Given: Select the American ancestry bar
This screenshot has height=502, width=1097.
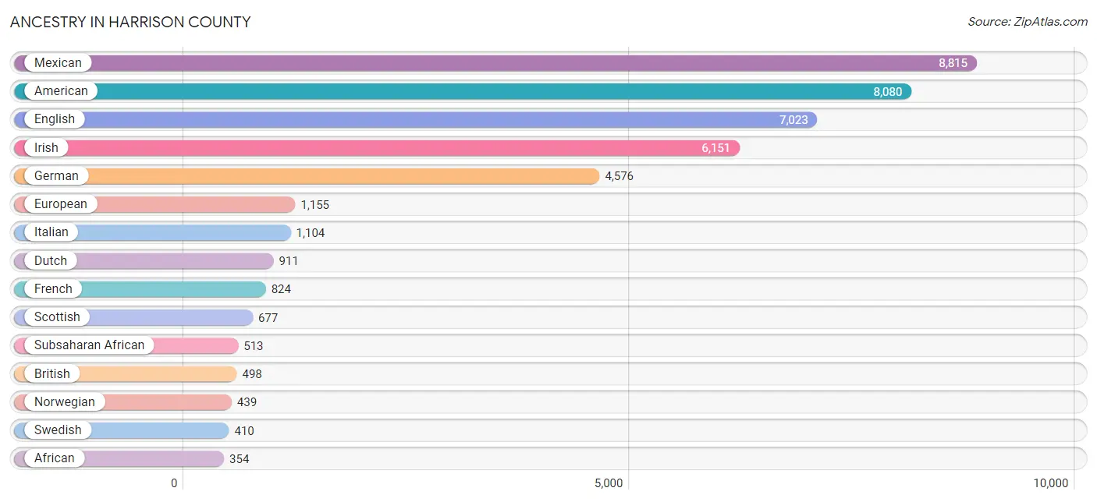Looking at the screenshot, I should click(463, 91).
